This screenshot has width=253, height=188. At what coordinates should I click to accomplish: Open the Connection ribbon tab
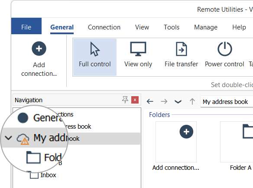[x=104, y=27]
